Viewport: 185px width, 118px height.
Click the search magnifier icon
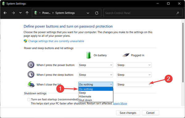pyautogui.click(x=178, y=13)
